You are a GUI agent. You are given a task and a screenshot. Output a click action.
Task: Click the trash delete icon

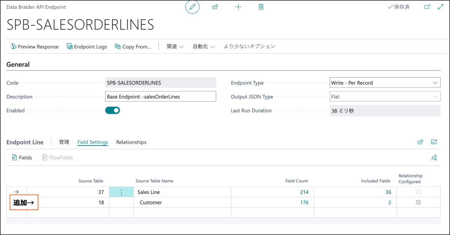(261, 7)
